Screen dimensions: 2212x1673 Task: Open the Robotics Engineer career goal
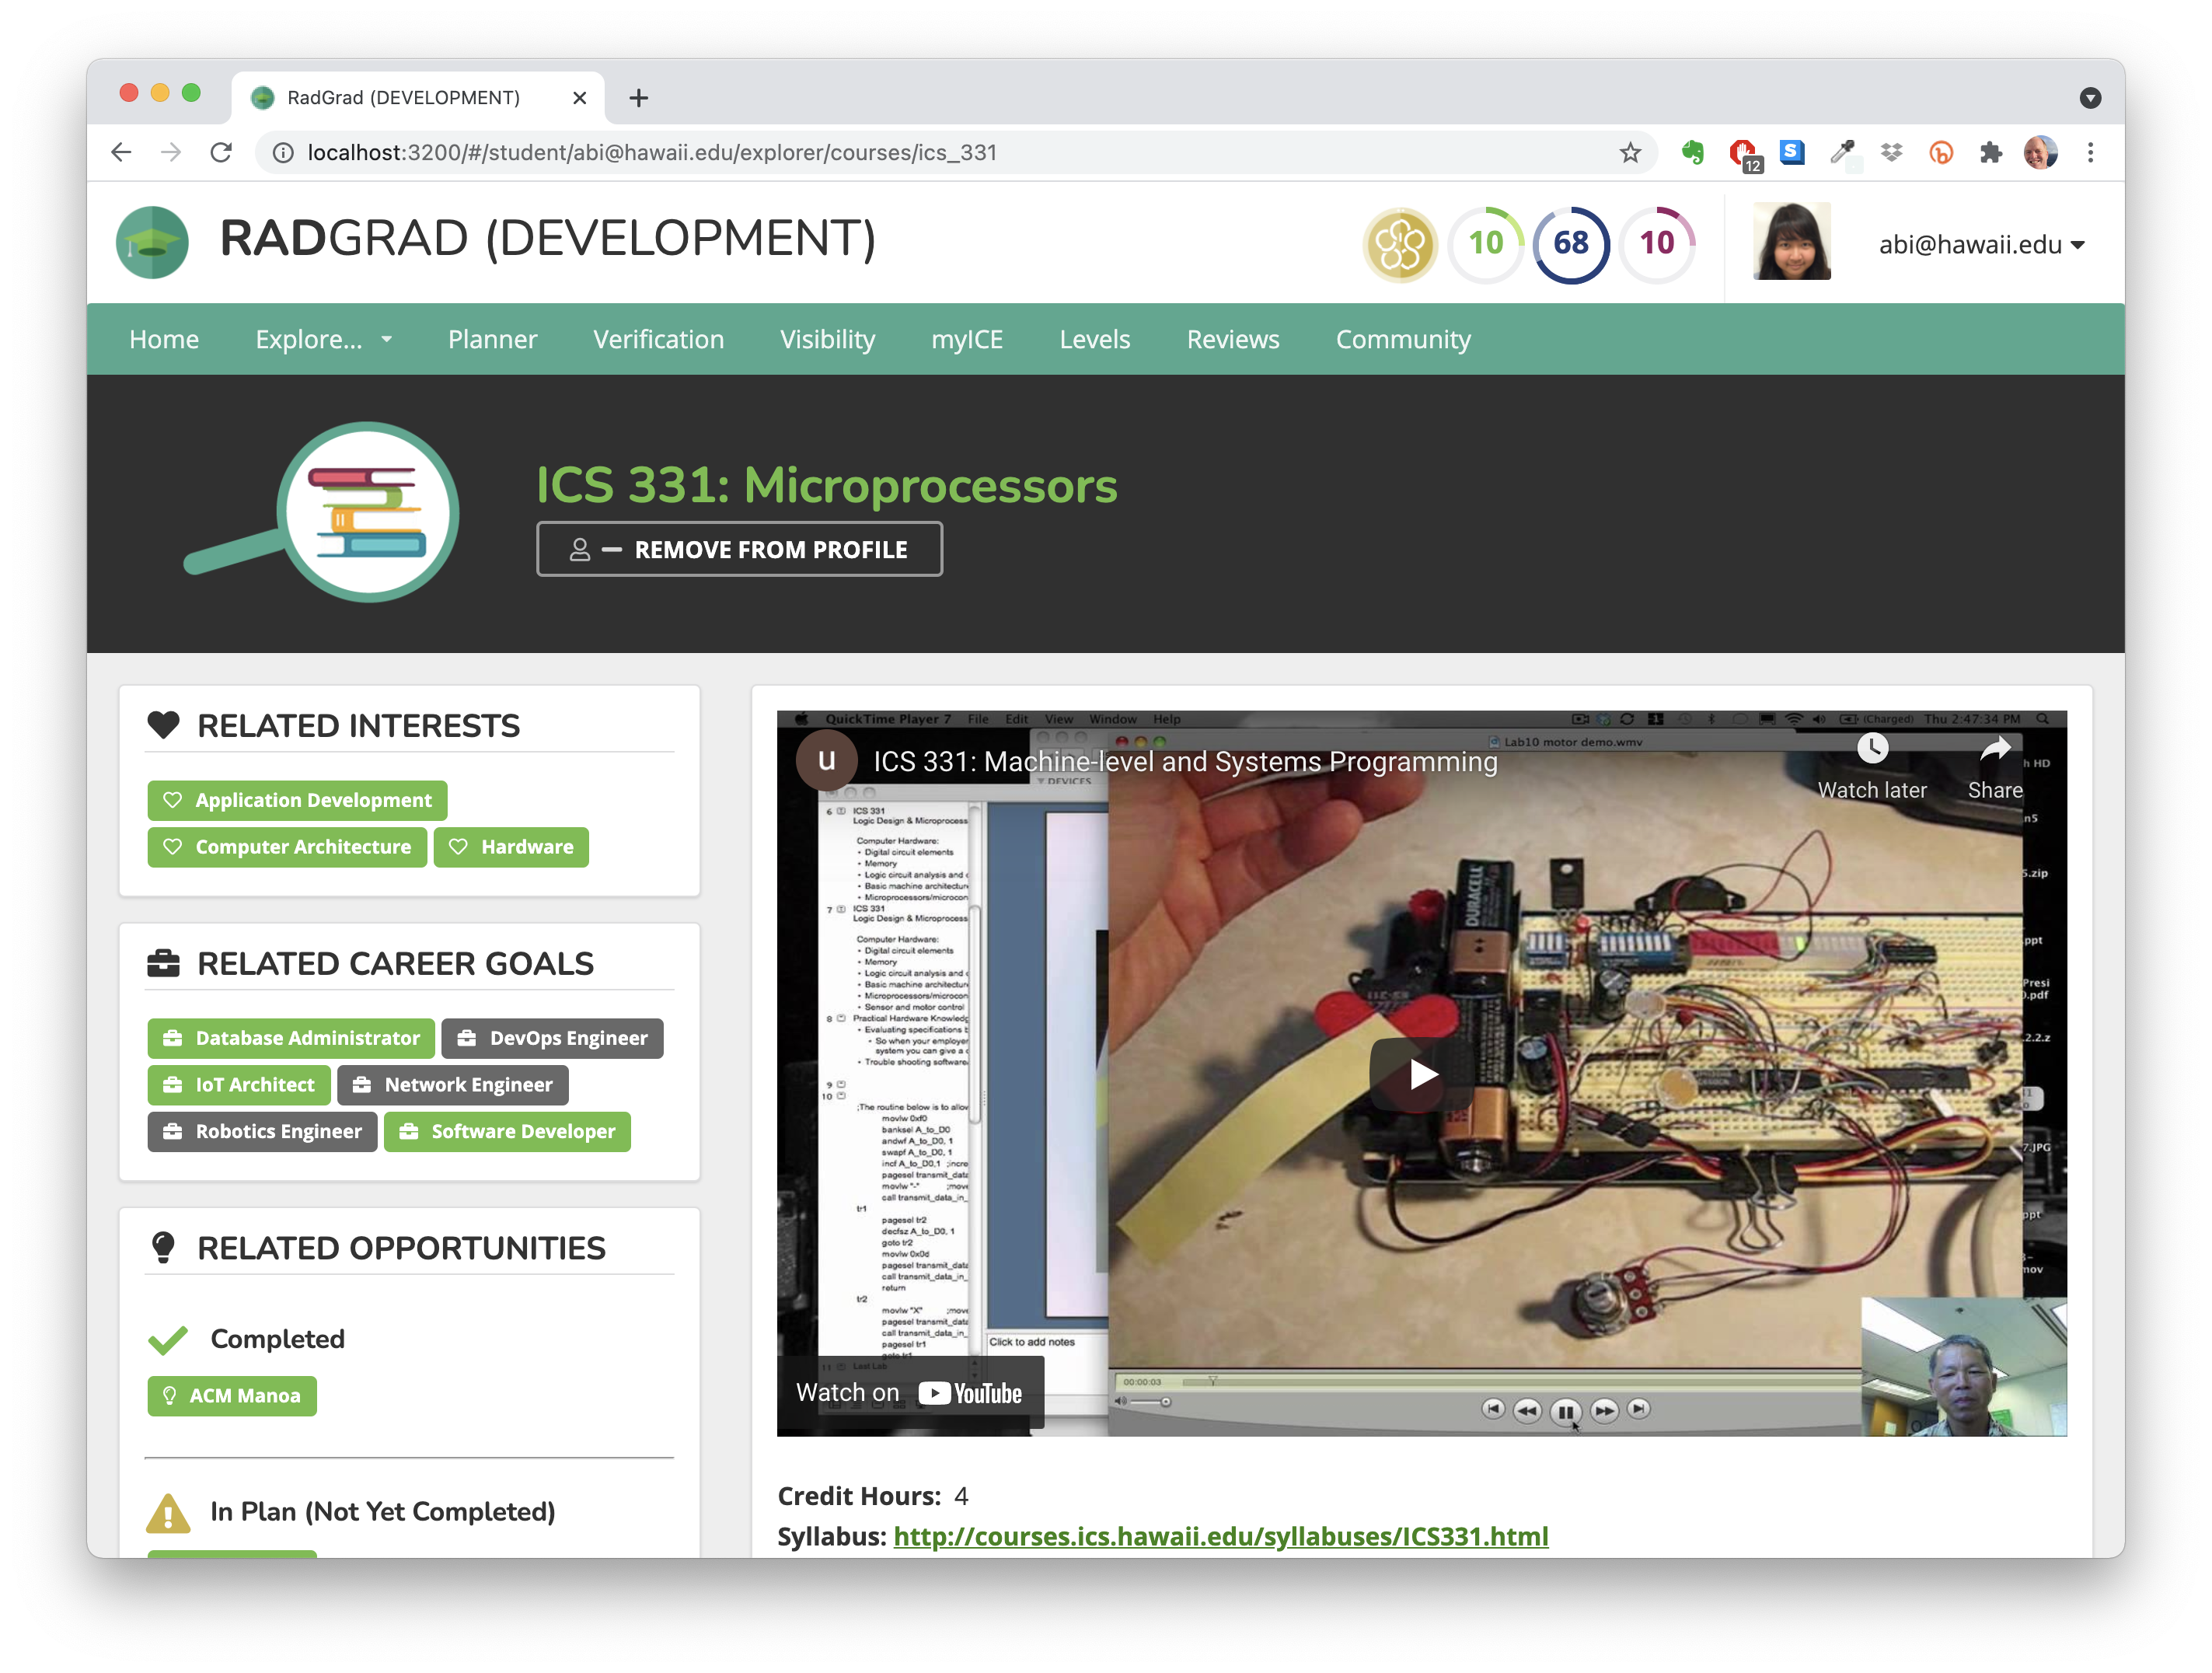click(x=262, y=1132)
